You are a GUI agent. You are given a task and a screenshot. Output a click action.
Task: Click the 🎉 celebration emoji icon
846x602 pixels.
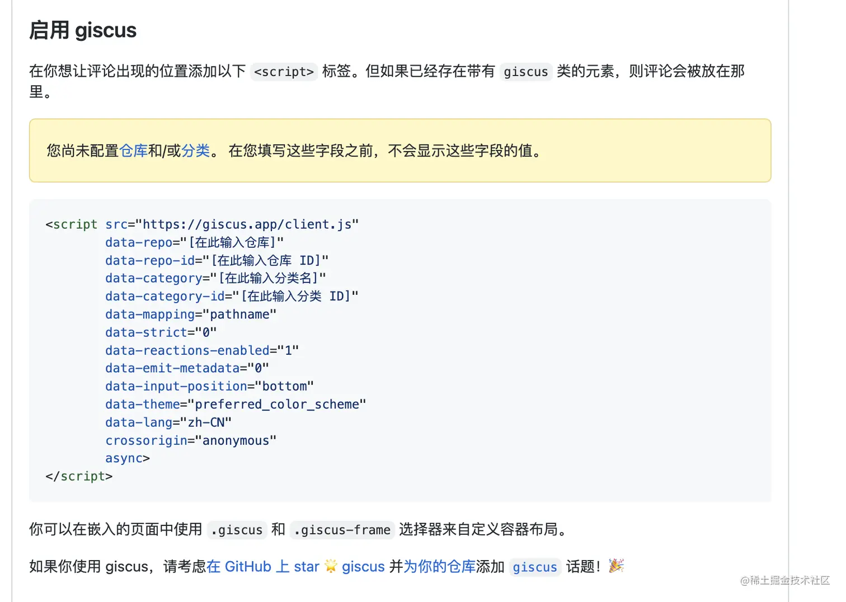click(x=617, y=566)
